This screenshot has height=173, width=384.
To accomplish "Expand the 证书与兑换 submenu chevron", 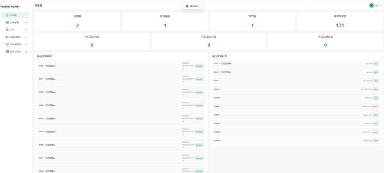I will pos(26,44).
